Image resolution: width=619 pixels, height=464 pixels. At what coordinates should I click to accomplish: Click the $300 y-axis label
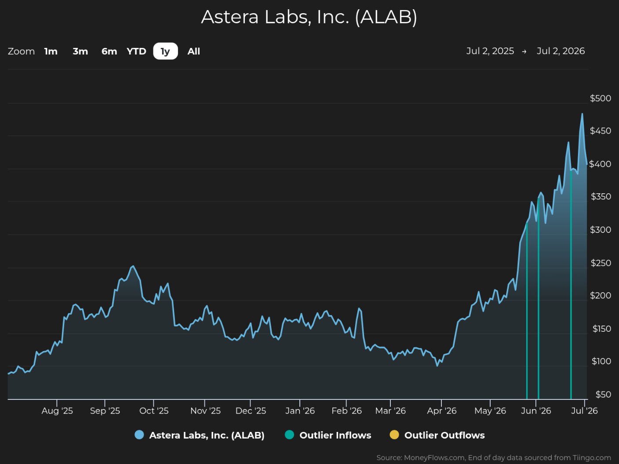pos(601,230)
